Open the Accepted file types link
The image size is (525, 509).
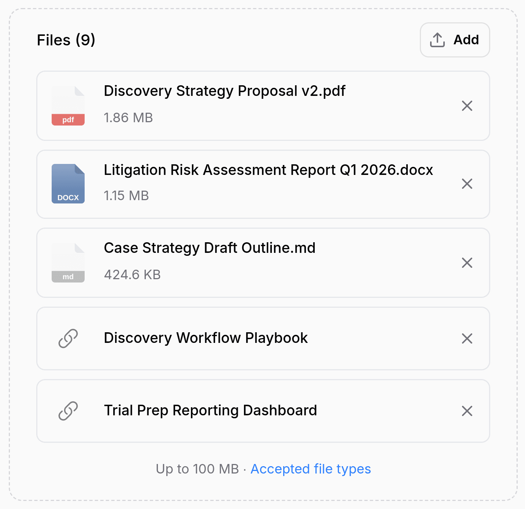(311, 469)
